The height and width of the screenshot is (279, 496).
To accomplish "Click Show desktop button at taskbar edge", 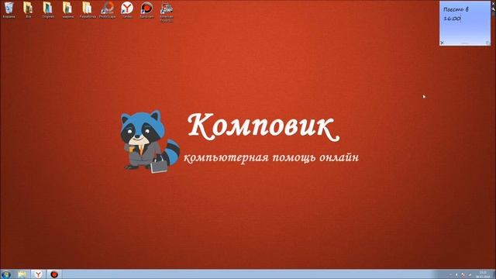I will 494,274.
